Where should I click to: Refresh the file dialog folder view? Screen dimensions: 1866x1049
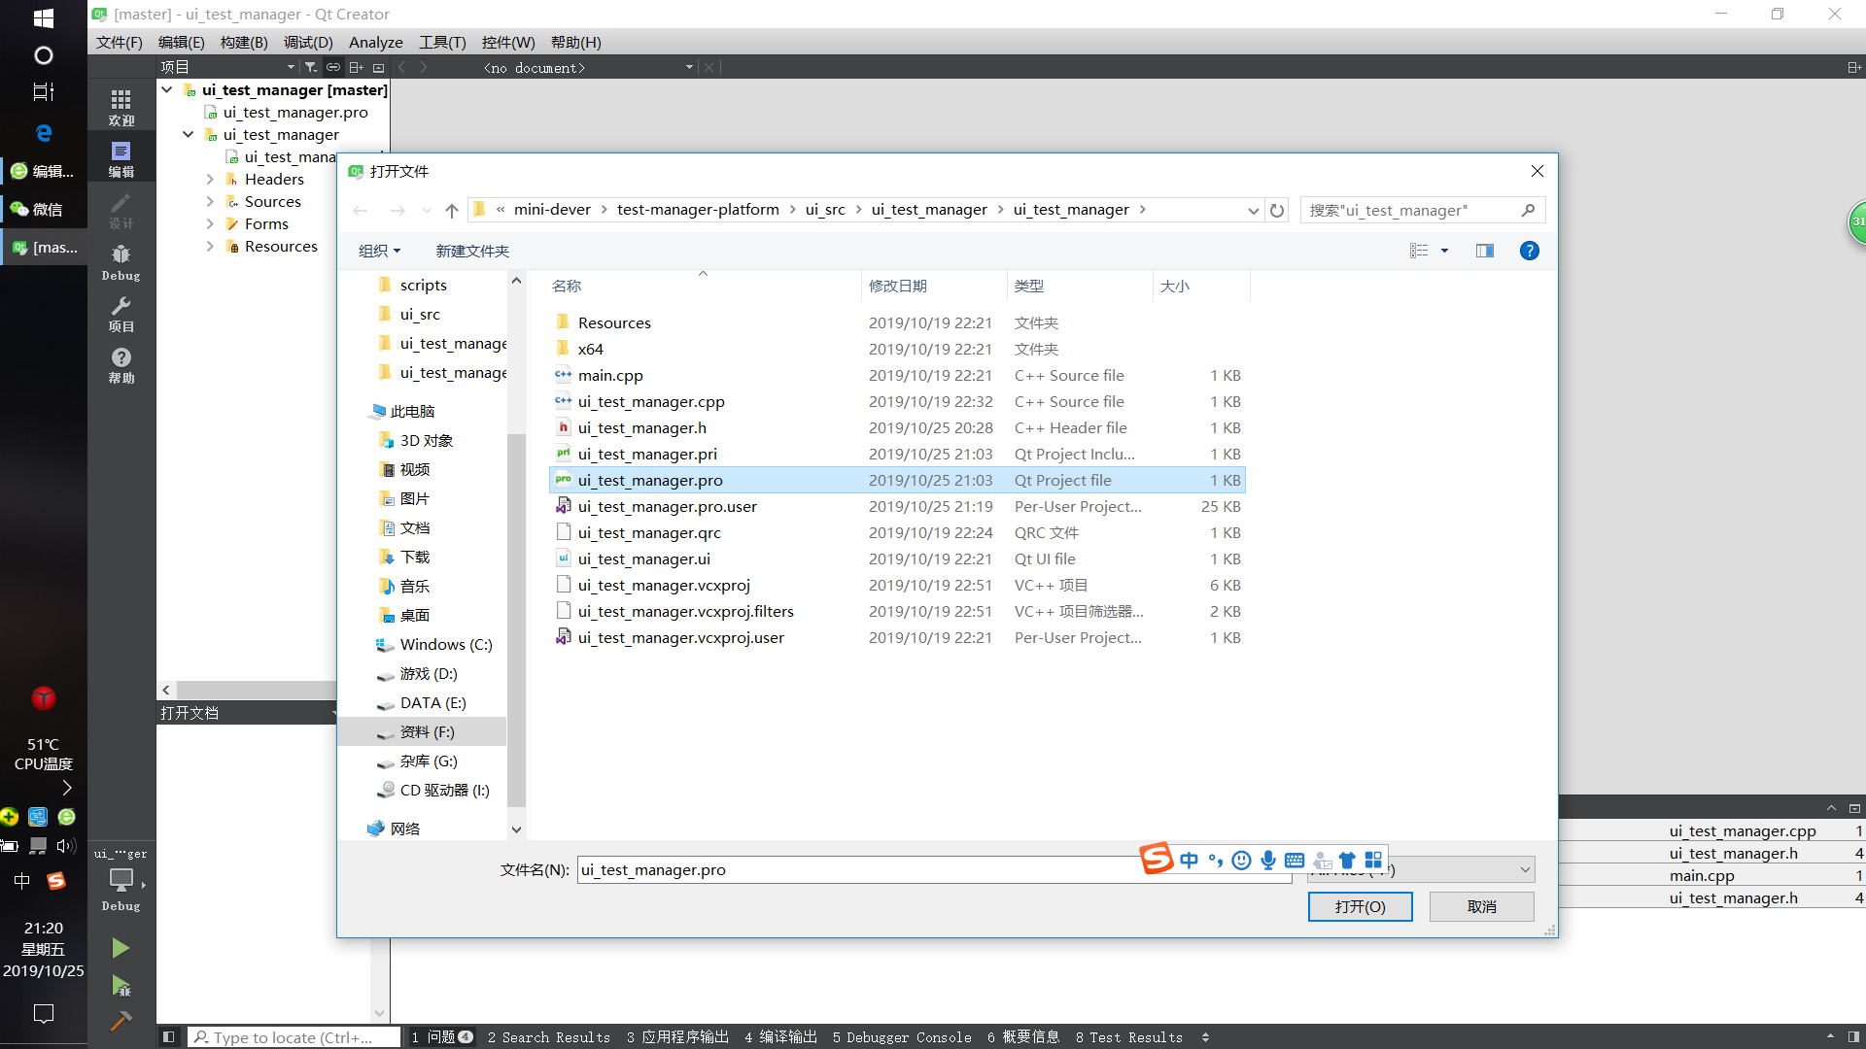[x=1277, y=210]
